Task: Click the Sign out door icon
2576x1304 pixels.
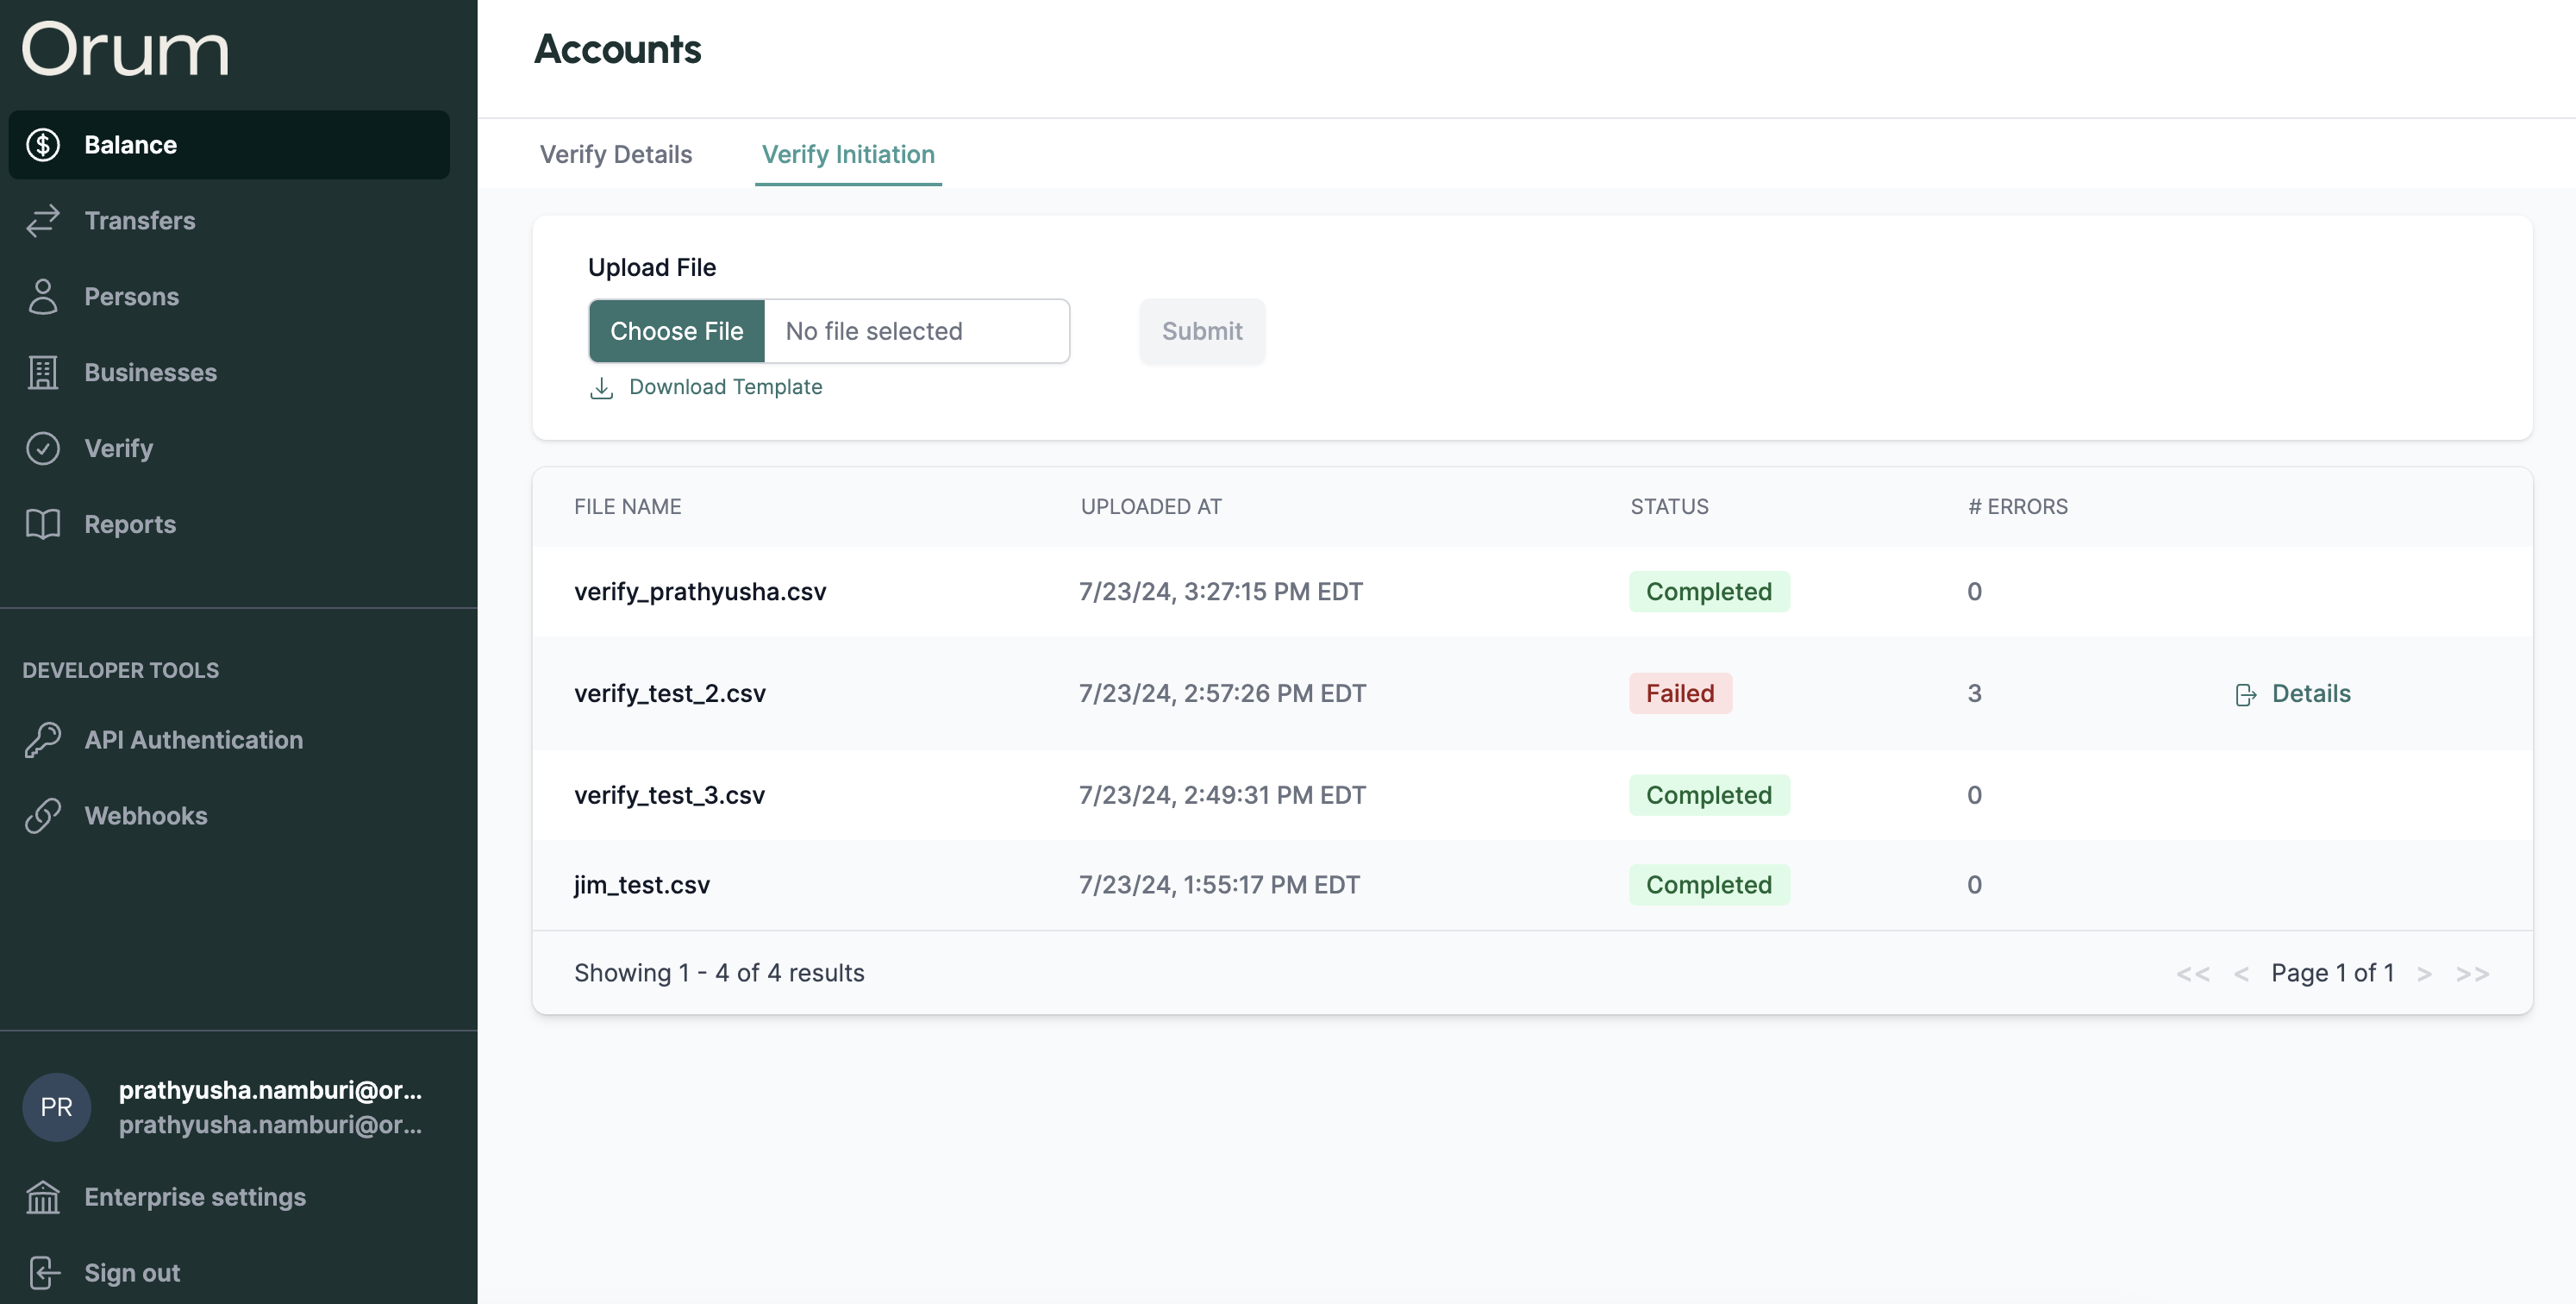Action: pos(43,1273)
